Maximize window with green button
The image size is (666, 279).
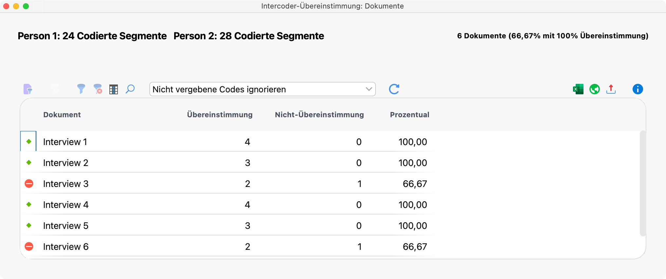(x=26, y=6)
